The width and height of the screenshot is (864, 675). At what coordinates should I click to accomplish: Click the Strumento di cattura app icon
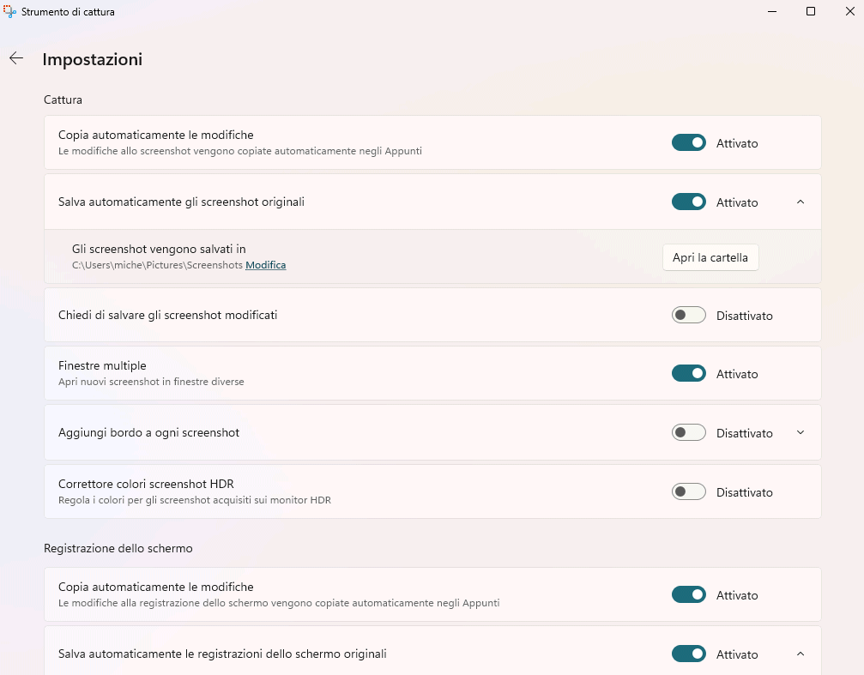(10, 12)
